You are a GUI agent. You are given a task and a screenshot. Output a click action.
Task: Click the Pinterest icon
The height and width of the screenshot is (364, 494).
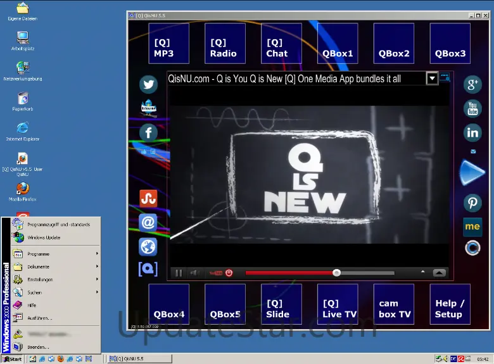(472, 203)
